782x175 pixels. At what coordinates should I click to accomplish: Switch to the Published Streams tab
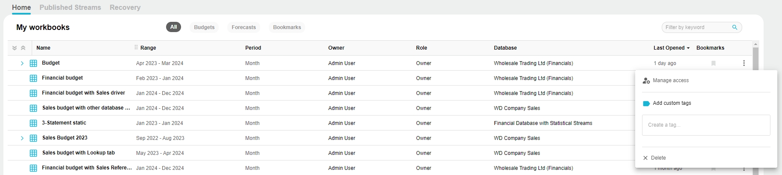pyautogui.click(x=70, y=8)
